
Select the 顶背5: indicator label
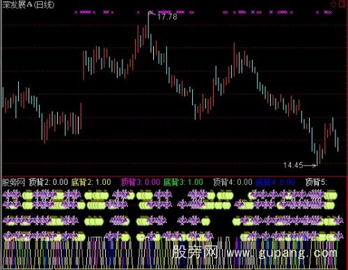[316, 182]
